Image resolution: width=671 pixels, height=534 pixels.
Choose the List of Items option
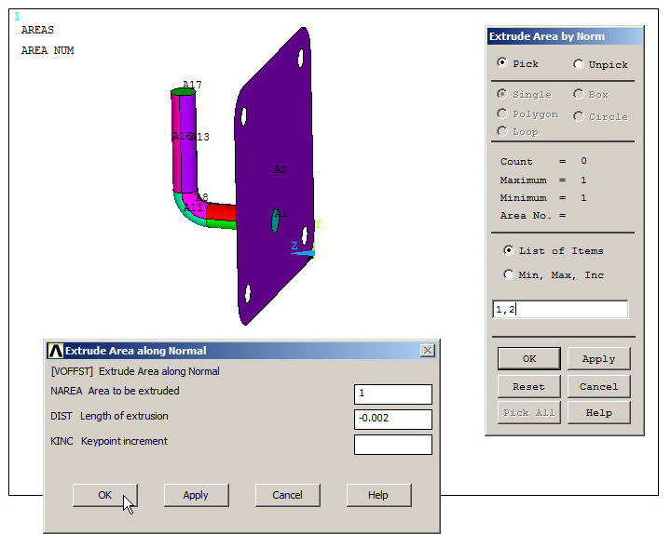click(509, 250)
